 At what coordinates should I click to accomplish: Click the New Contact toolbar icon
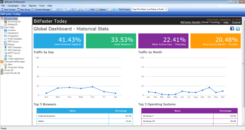pos(2,10)
